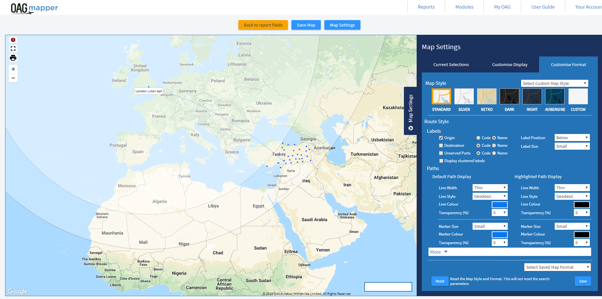Expand the More options section
The image size is (602, 299).
pos(509,252)
